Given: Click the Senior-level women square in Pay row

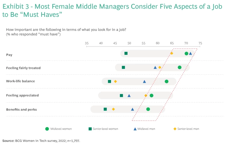Looking at the screenshot, I should coord(126,53).
